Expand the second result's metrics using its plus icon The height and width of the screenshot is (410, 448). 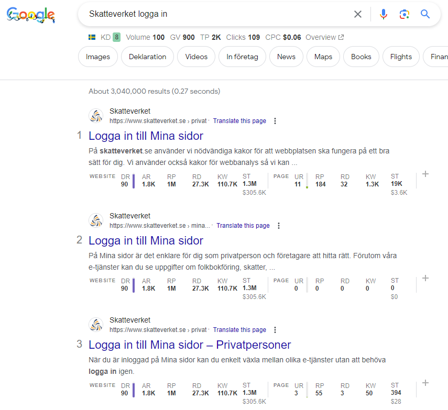[x=425, y=278]
